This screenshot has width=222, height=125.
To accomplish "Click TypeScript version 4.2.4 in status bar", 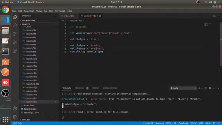I will 208,123.
